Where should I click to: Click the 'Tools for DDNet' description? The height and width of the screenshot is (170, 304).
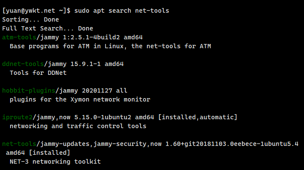[38, 73]
